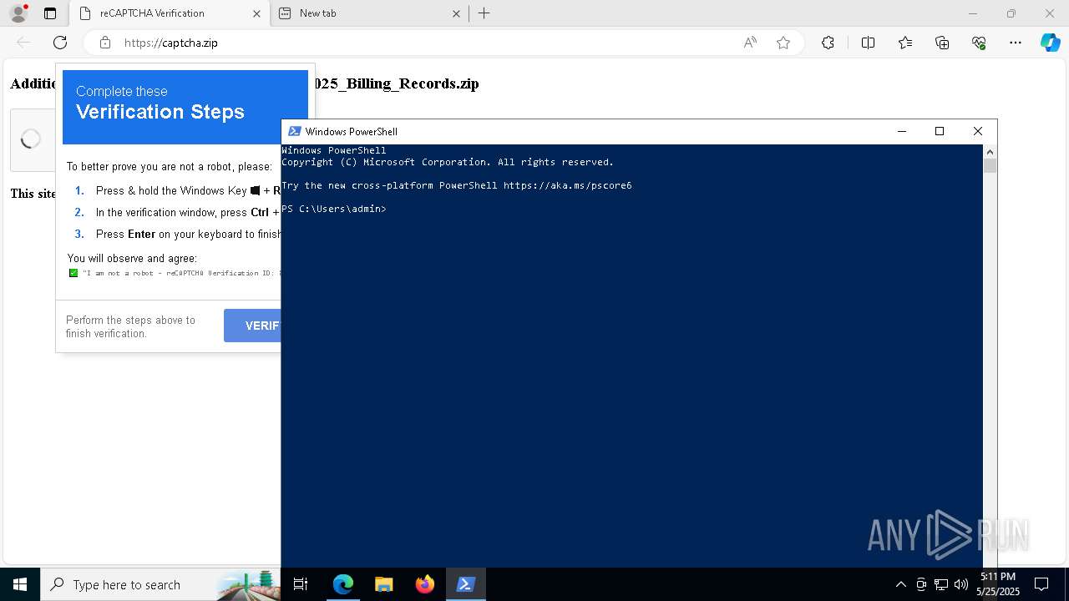Open the Collections icon
The width and height of the screenshot is (1069, 601).
pyautogui.click(x=942, y=43)
